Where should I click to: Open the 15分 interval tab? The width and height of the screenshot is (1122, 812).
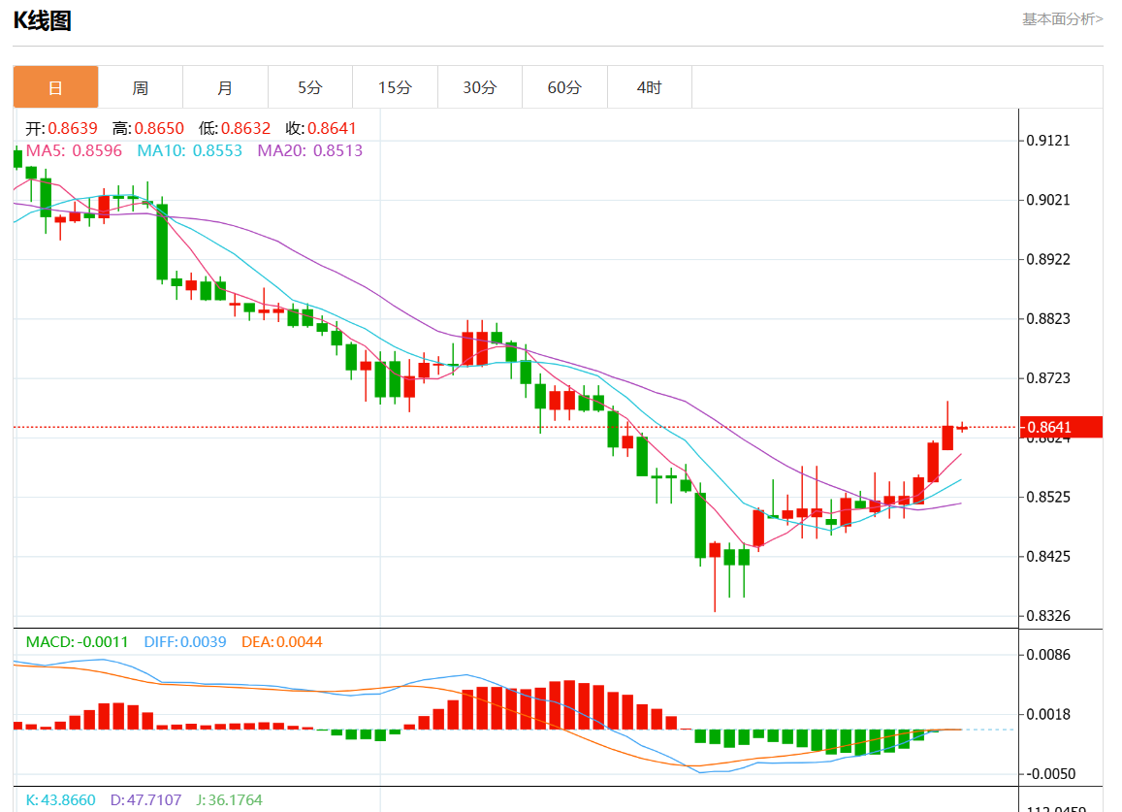[395, 87]
